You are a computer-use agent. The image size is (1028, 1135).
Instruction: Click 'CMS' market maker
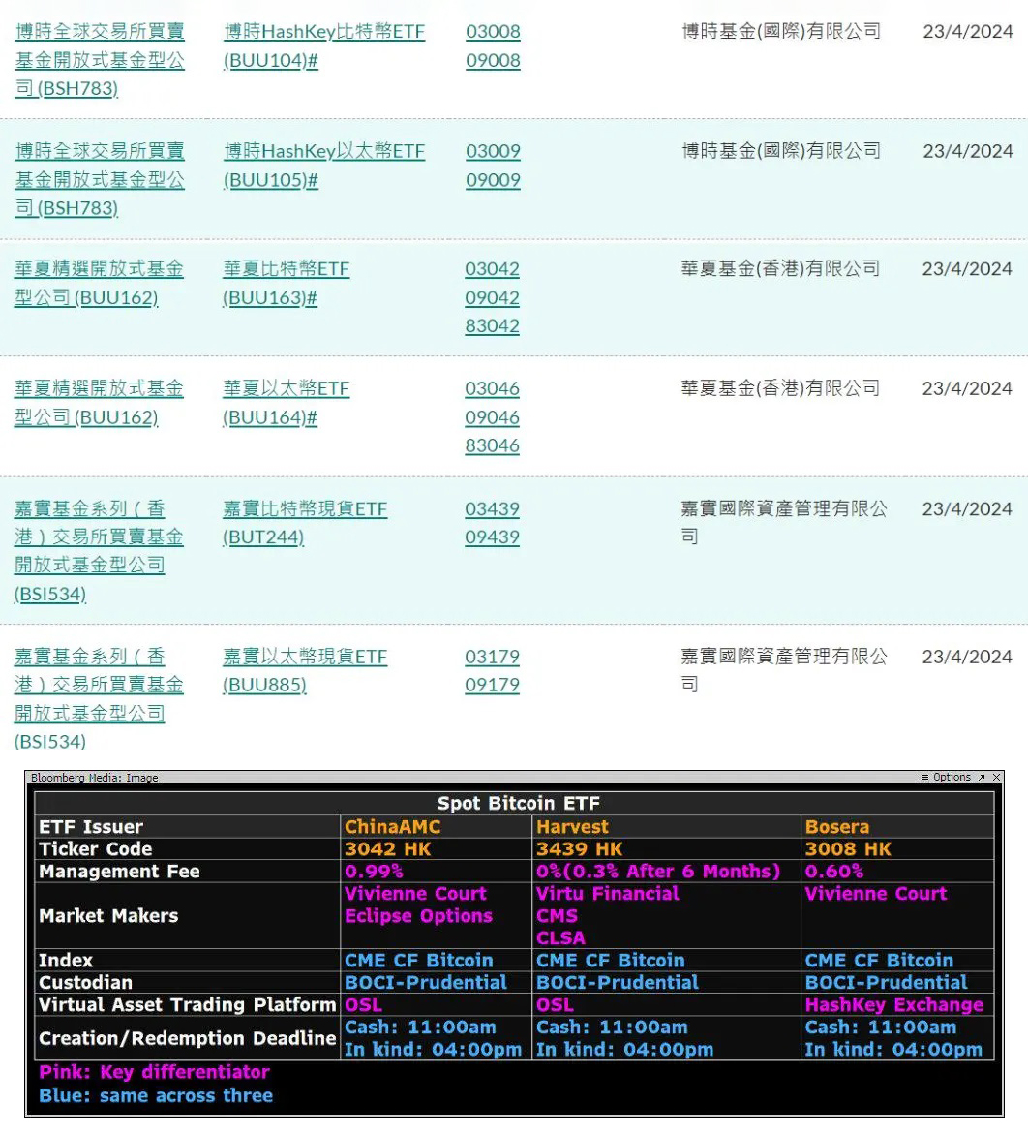(557, 916)
